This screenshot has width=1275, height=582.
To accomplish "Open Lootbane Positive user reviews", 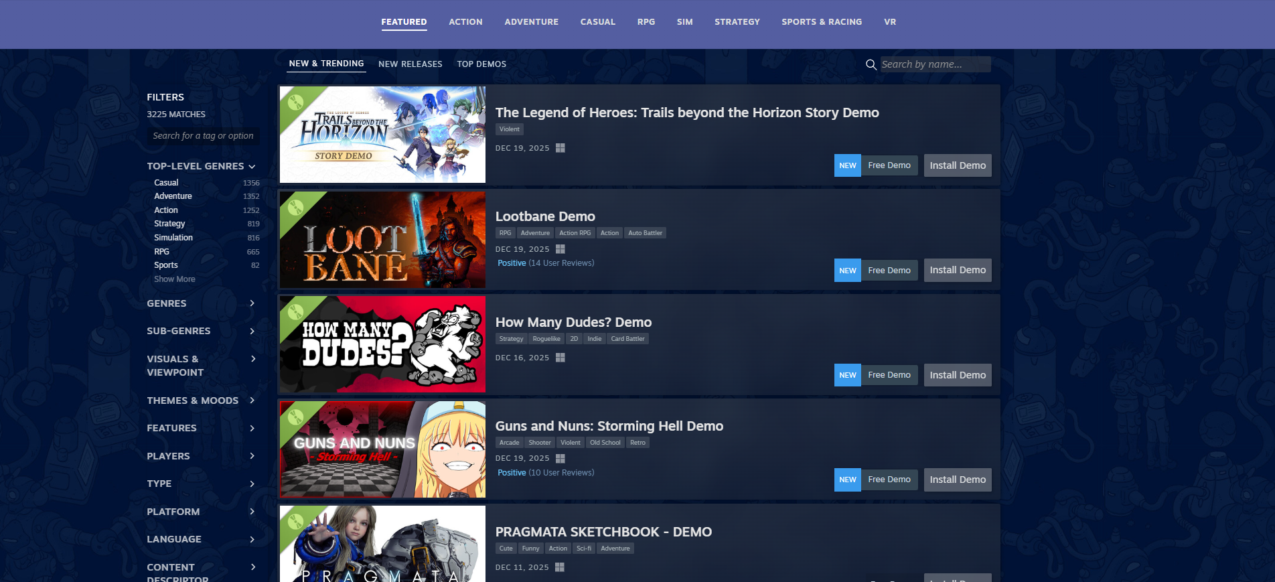I will click(x=546, y=263).
